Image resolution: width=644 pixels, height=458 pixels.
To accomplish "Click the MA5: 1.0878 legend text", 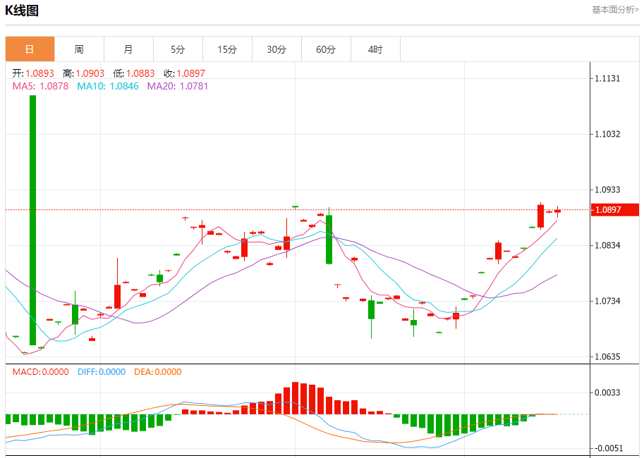I will tap(40, 86).
